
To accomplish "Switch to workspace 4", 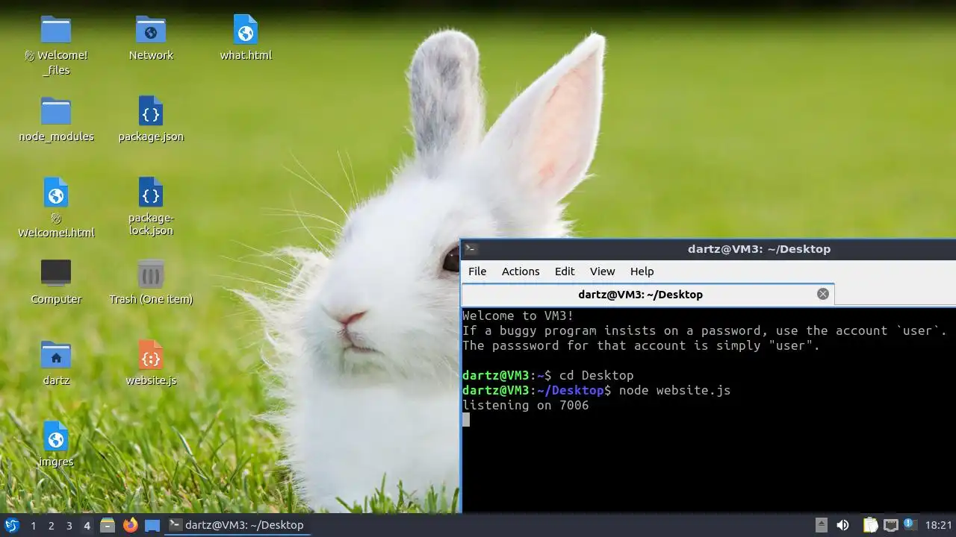I will [87, 526].
